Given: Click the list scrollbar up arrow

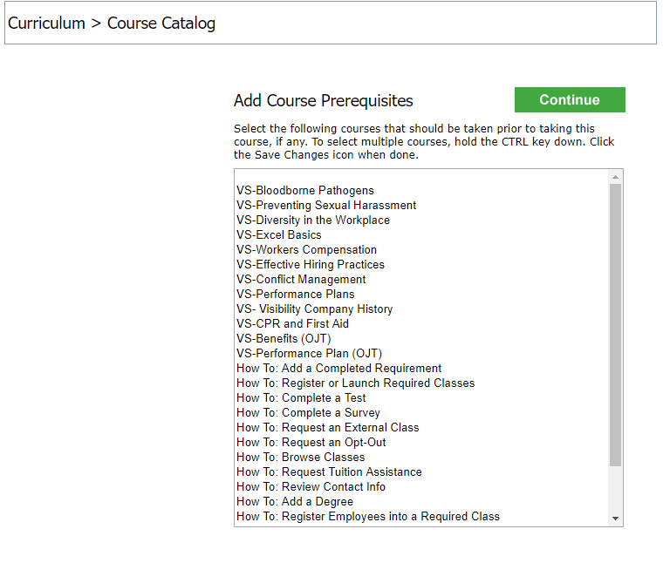Looking at the screenshot, I should 615,177.
